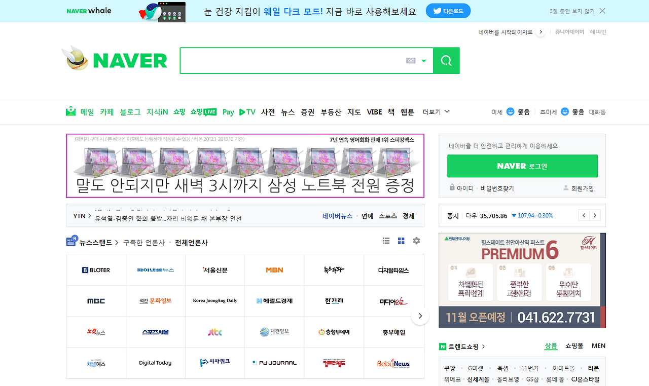Click YTN news ticker source arrow

click(90, 216)
